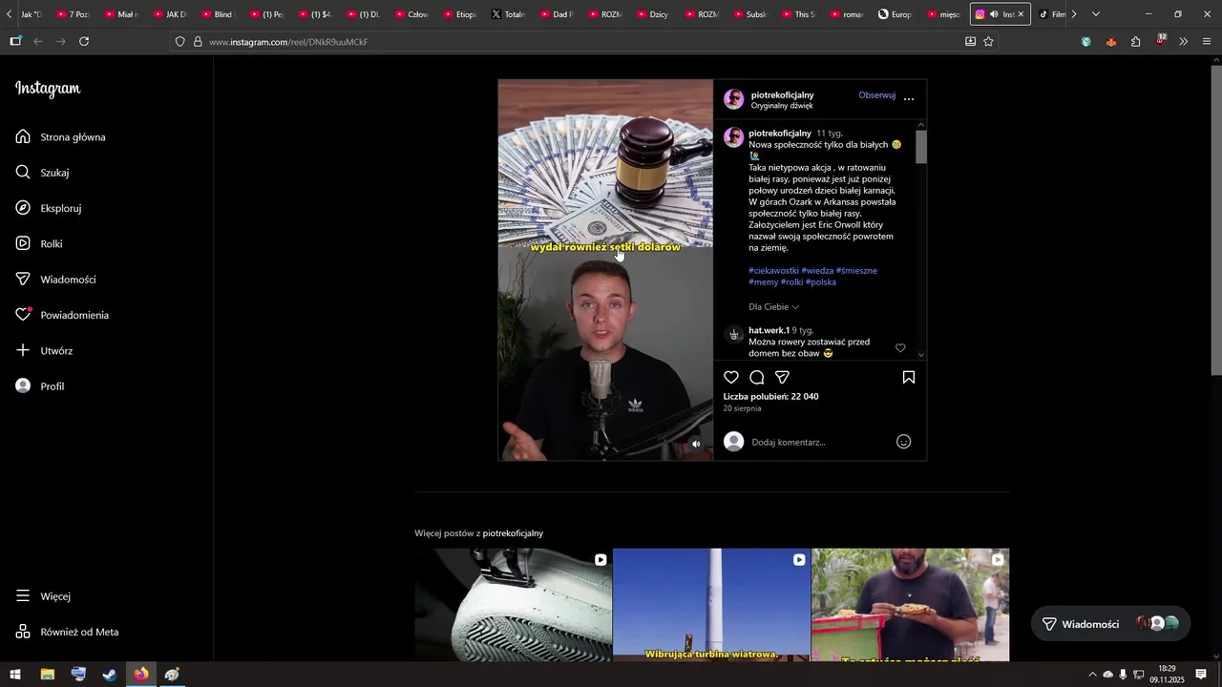
Task: Click the browser forward arrow
Action: pyautogui.click(x=61, y=42)
